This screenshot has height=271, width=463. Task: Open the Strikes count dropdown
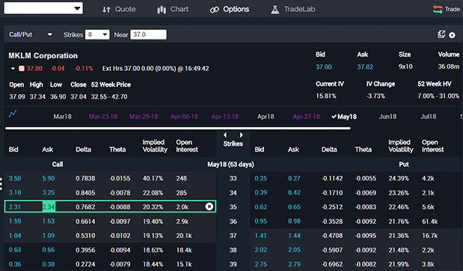point(97,35)
